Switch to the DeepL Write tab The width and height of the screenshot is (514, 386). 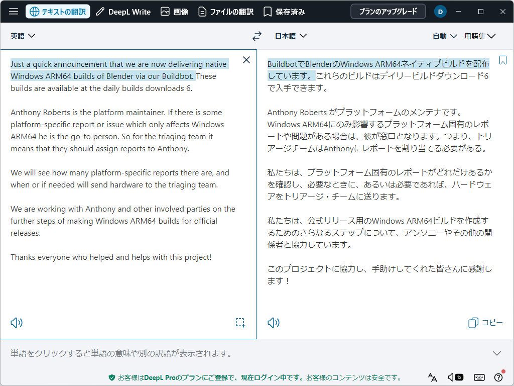tap(123, 11)
